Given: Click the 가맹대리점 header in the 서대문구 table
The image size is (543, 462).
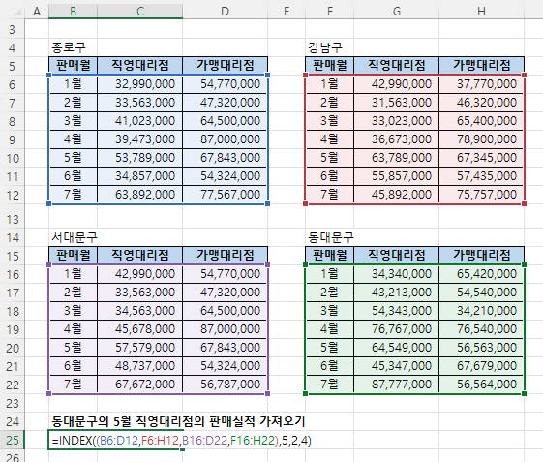Looking at the screenshot, I should [x=226, y=256].
